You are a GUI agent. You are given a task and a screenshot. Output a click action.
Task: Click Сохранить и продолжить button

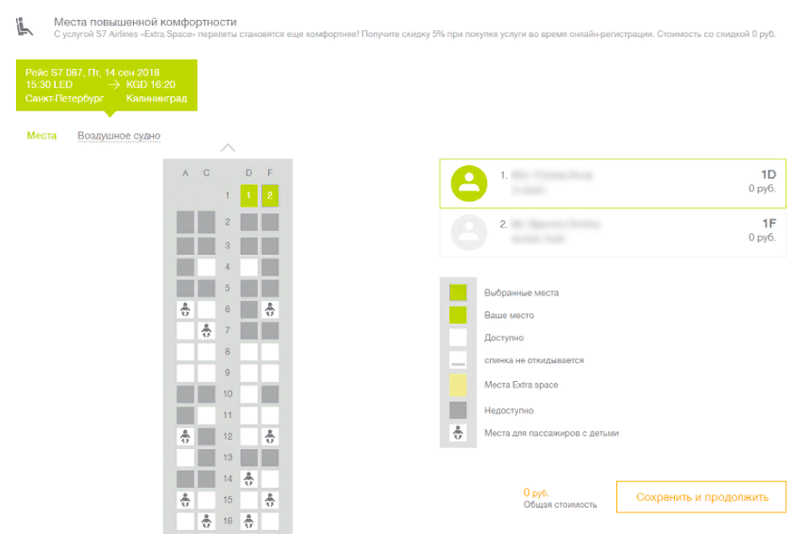[700, 496]
